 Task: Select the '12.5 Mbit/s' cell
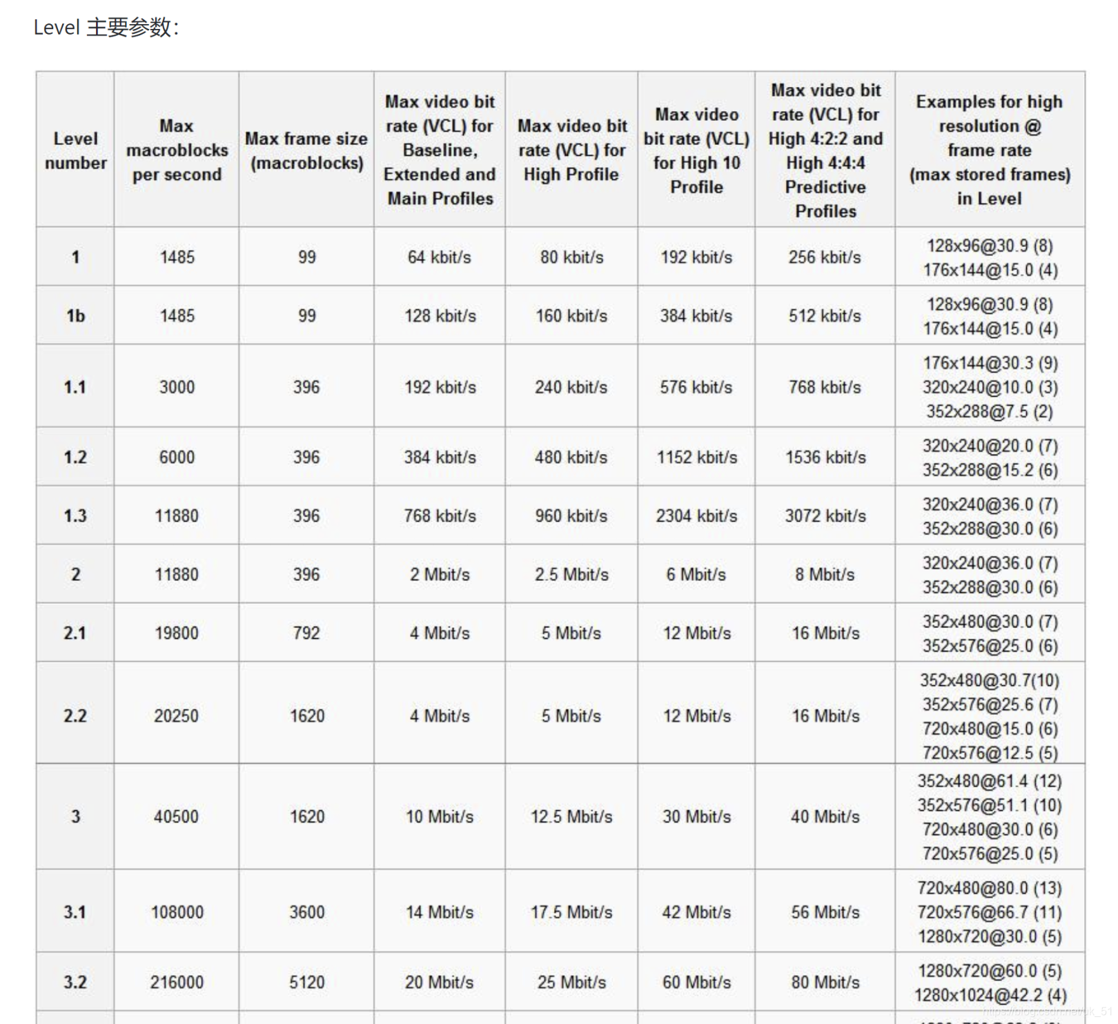click(571, 817)
